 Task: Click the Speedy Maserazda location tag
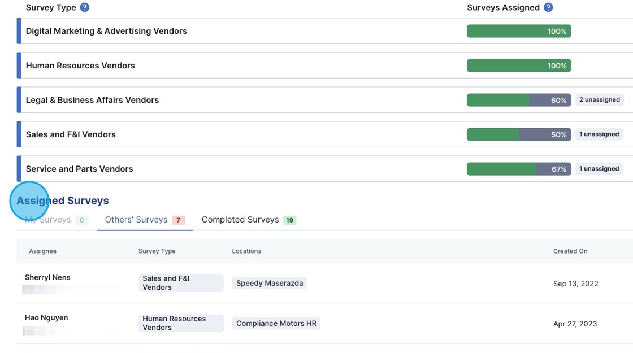point(270,283)
